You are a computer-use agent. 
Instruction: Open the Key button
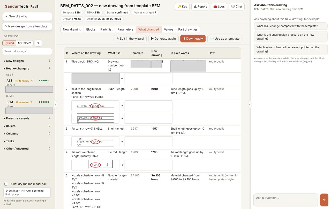point(182,6)
